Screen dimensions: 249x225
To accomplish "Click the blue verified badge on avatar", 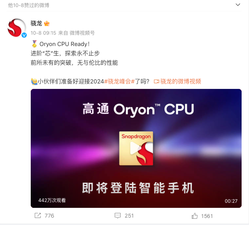I will click(x=24, y=35).
